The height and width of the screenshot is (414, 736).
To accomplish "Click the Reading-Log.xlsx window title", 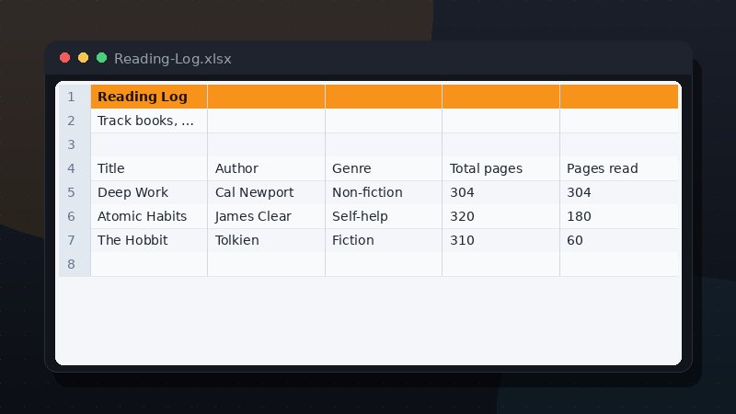I will 173,59.
